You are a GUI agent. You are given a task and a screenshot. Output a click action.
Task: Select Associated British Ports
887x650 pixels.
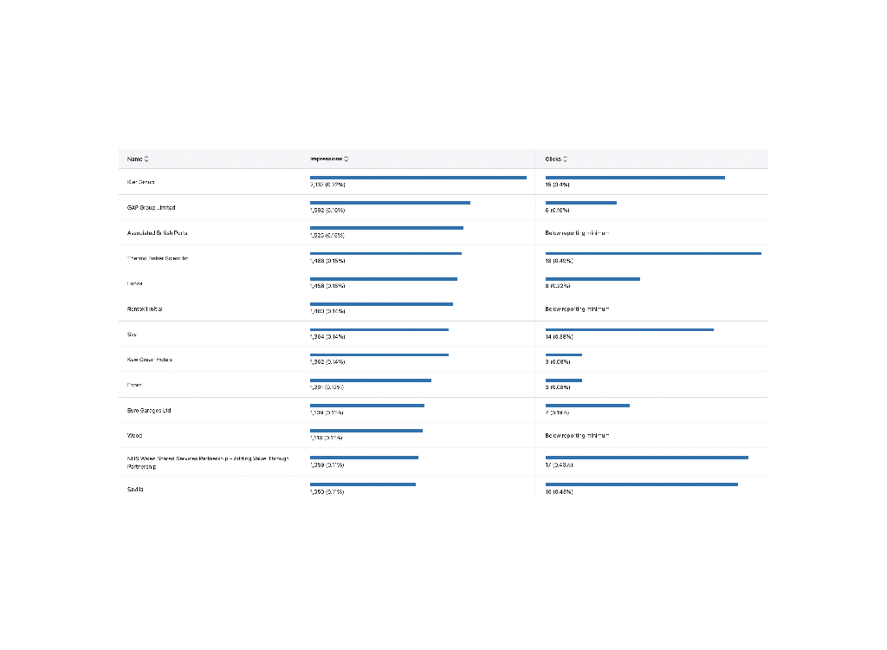[x=157, y=232]
